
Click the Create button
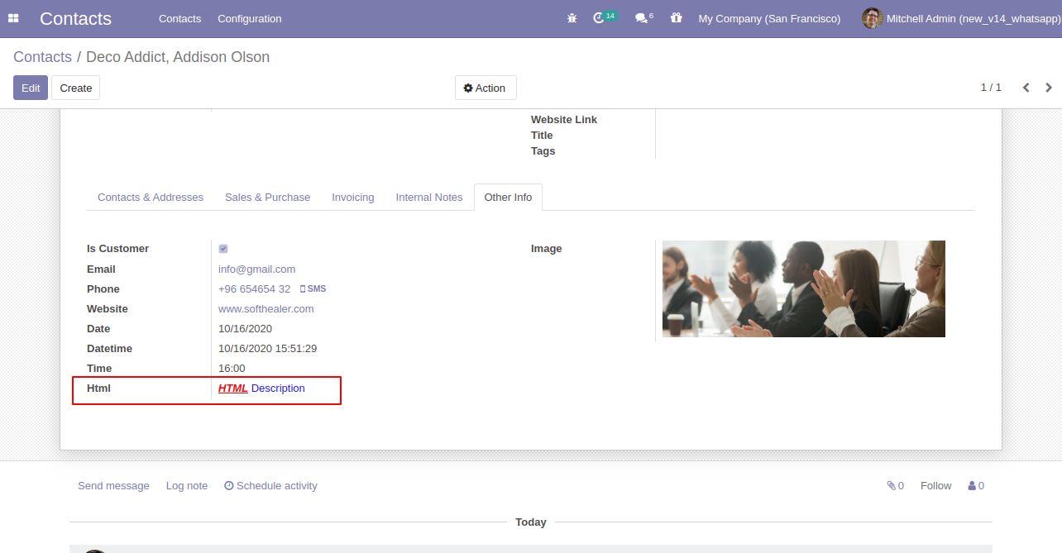pyautogui.click(x=76, y=88)
